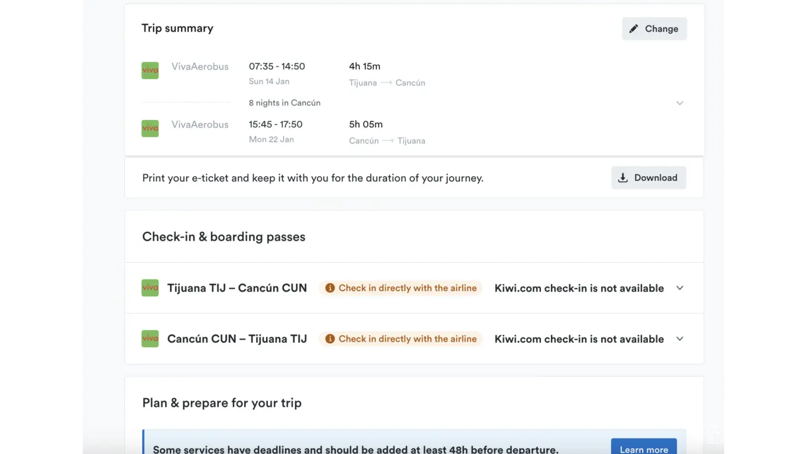Image resolution: width=807 pixels, height=454 pixels.
Task: Click info icon on Cancún–Tijuana check-in notice
Action: tap(330, 339)
